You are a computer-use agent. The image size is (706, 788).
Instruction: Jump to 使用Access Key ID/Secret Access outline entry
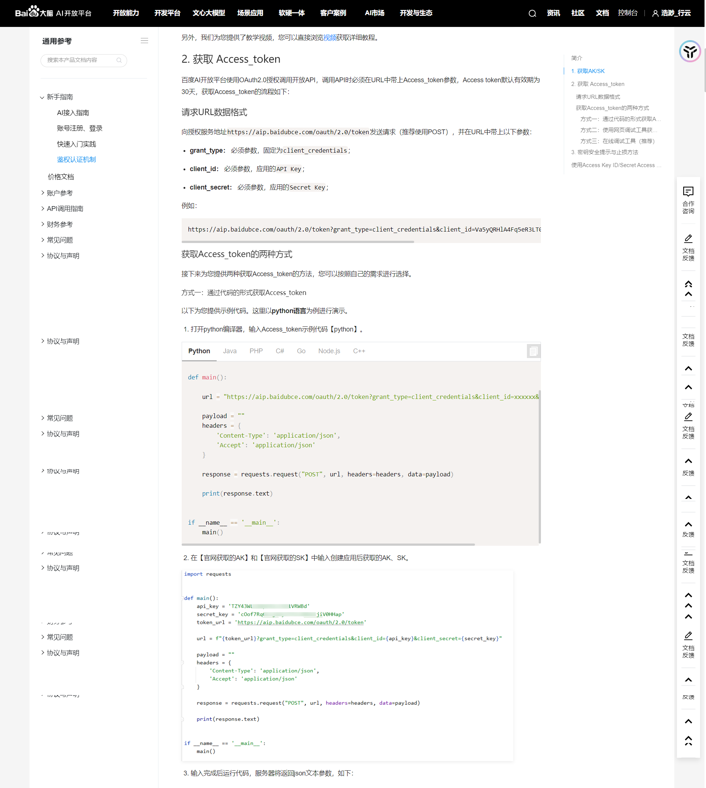pyautogui.click(x=616, y=165)
